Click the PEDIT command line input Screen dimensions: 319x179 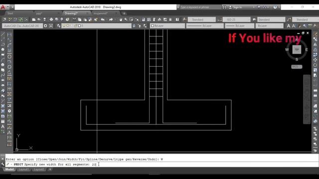(x=162, y=165)
